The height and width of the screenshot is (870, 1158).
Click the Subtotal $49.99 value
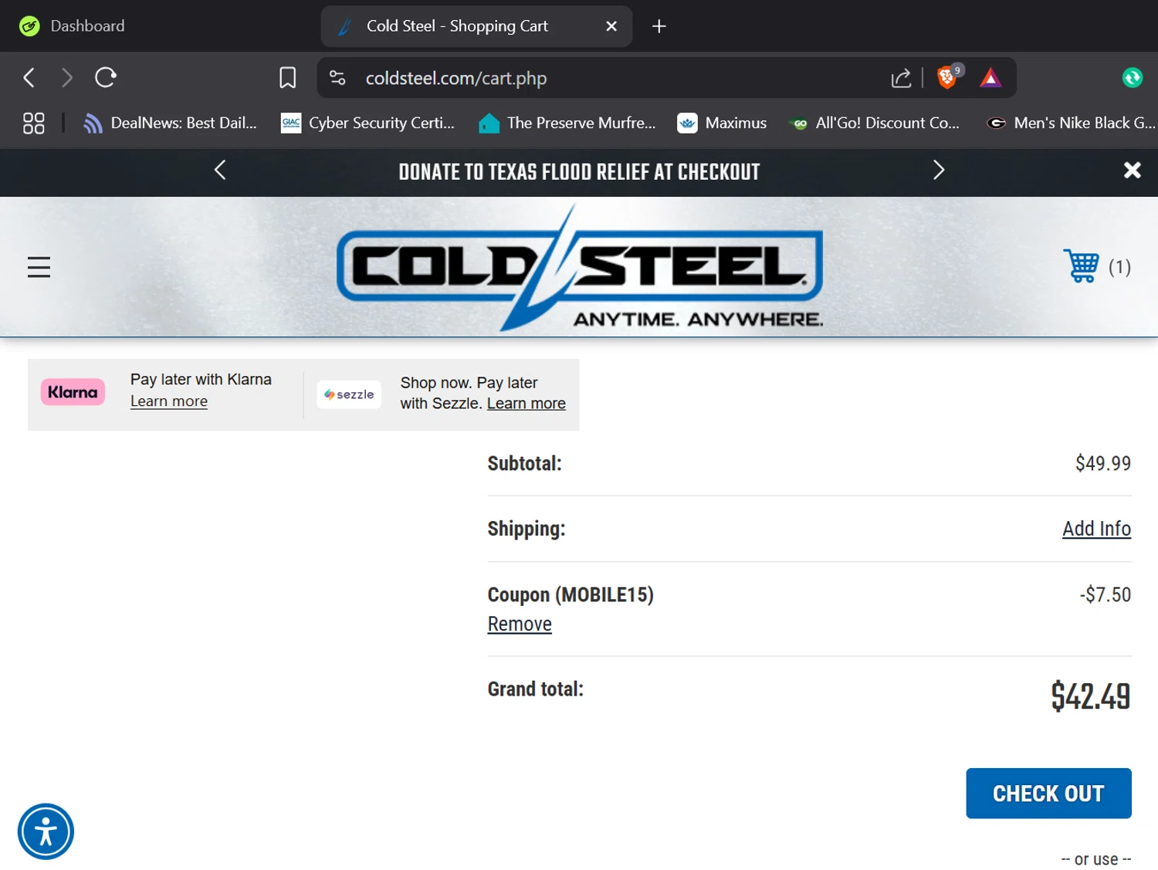point(1103,463)
